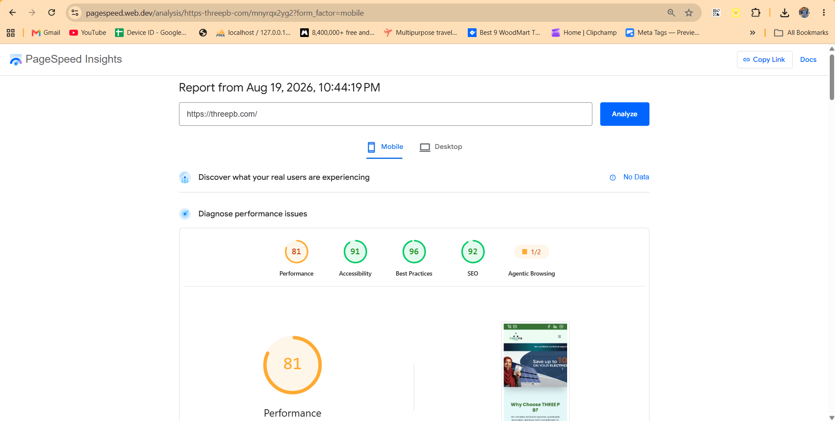
Task: Open the Extensions puzzle icon
Action: 756,13
